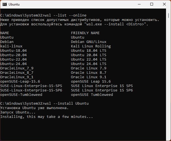171x141 pixels.
Task: Click the FRIENDLY NAME column header
Action: coord(85,33)
